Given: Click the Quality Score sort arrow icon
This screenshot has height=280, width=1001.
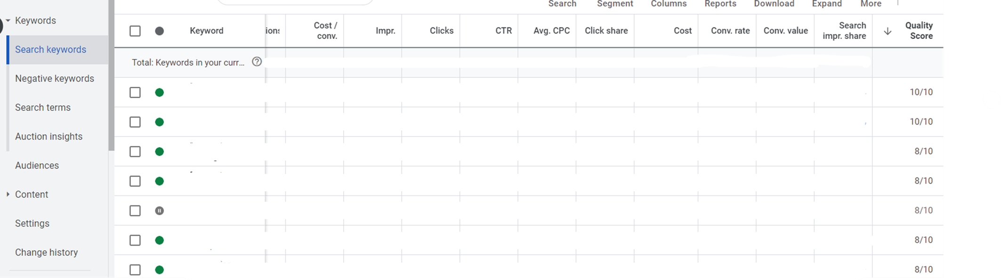Looking at the screenshot, I should coord(888,31).
